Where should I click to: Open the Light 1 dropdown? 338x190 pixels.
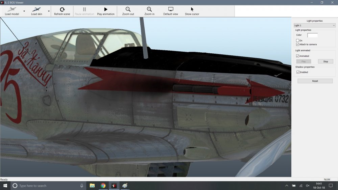(314, 25)
